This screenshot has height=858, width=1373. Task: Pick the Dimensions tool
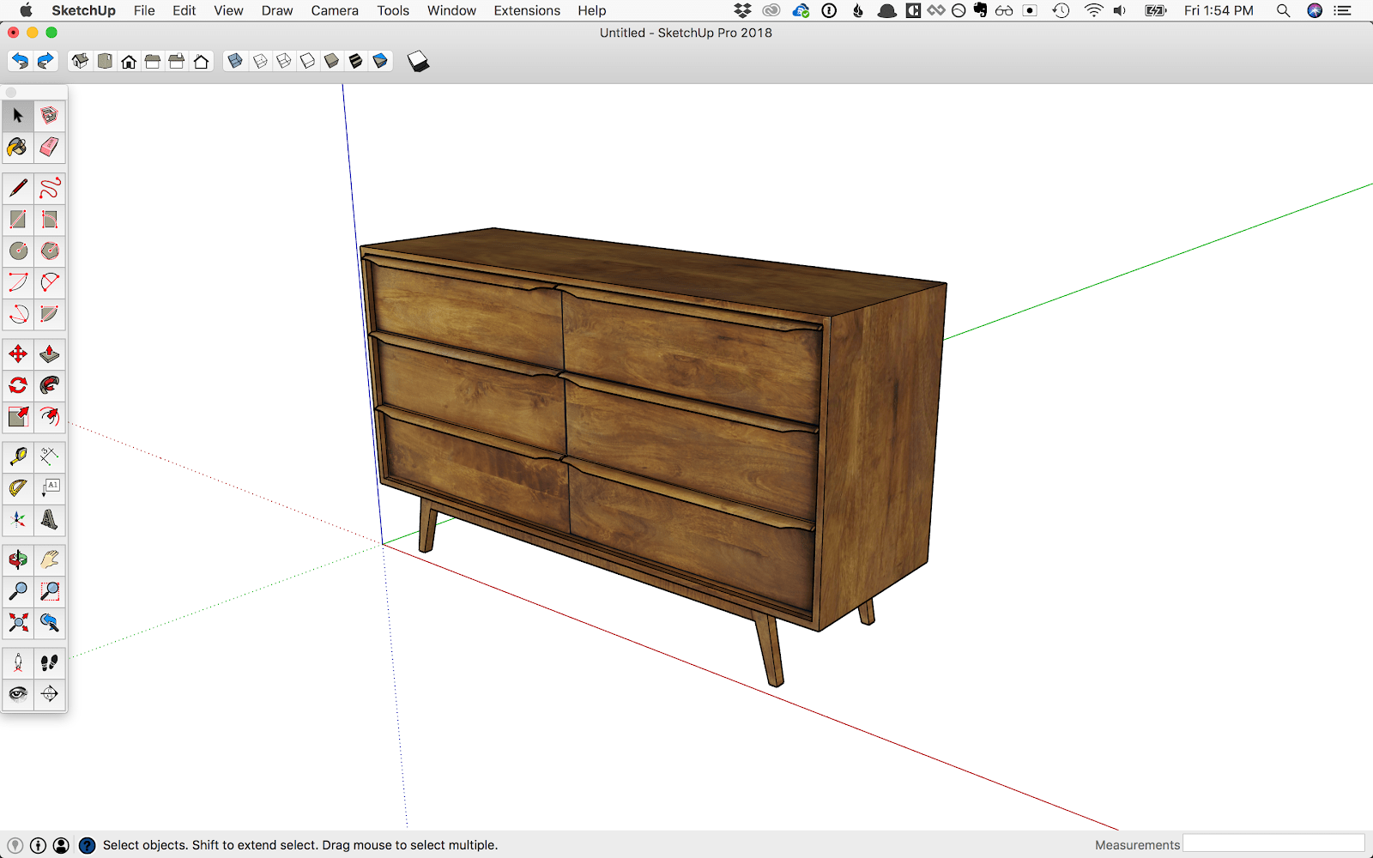[x=50, y=456]
